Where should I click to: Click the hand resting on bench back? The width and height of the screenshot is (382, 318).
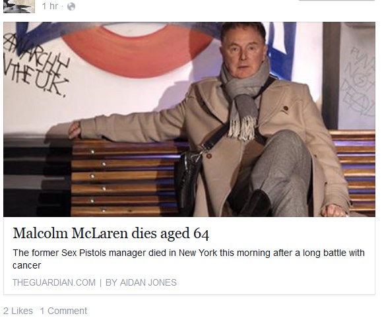74,129
